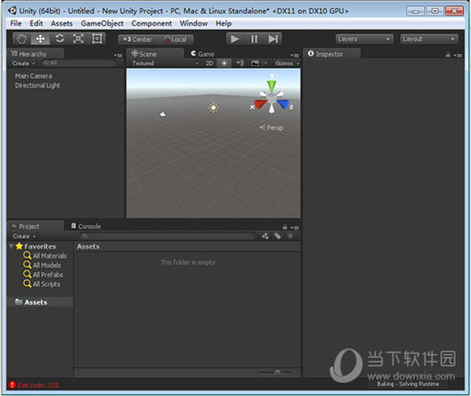Open the Component menu

(x=151, y=24)
